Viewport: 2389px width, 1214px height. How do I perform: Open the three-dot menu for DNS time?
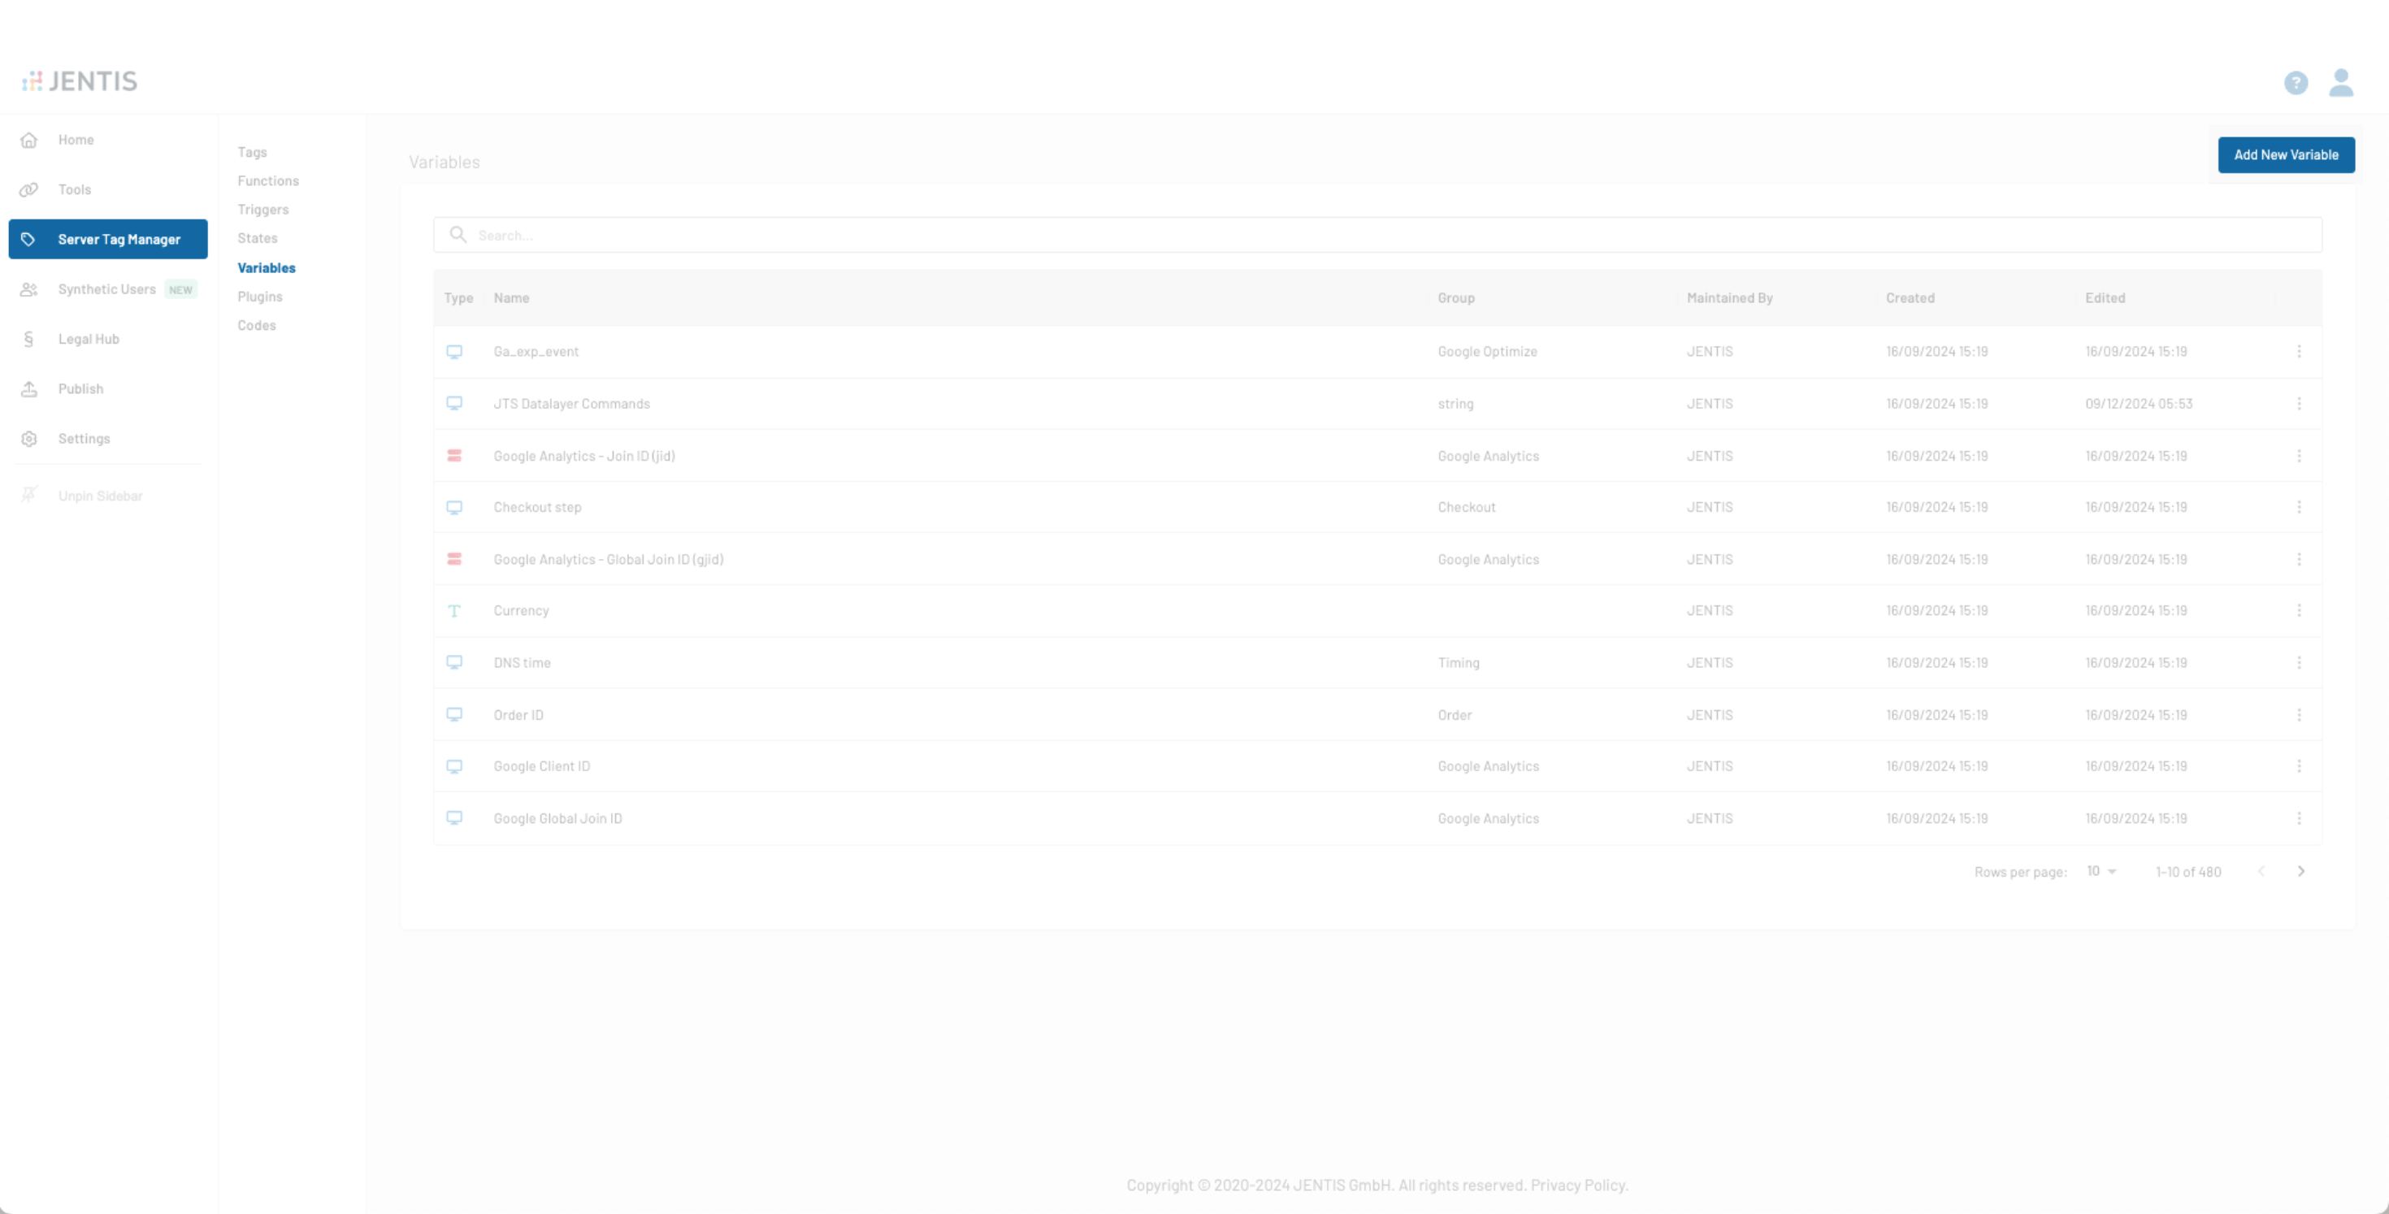click(2299, 662)
